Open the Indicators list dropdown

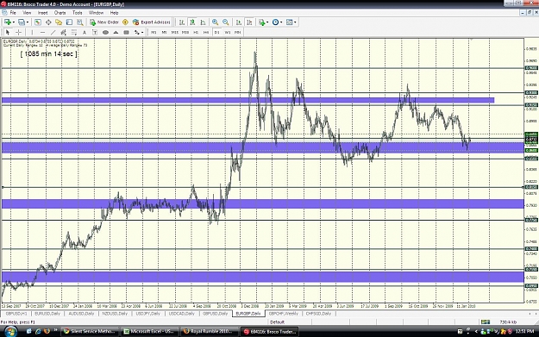(x=263, y=22)
